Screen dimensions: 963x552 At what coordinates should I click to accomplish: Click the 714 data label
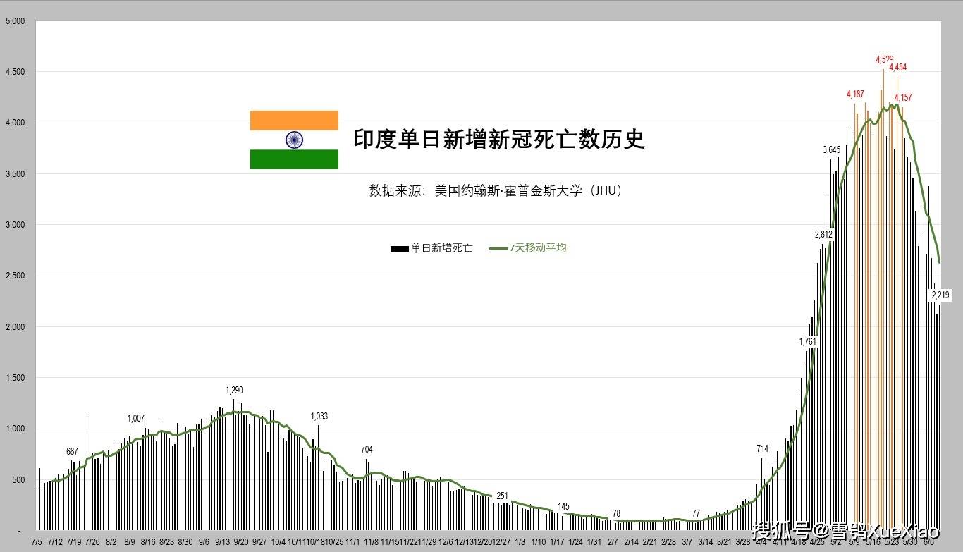pos(762,448)
